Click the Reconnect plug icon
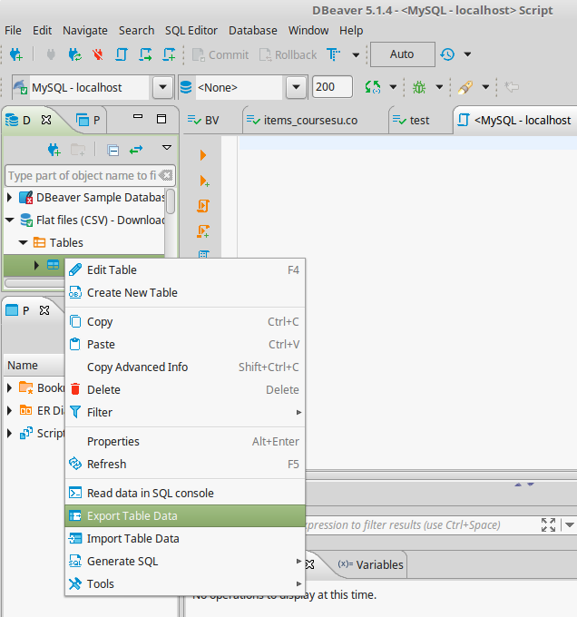The width and height of the screenshot is (577, 617). click(74, 54)
